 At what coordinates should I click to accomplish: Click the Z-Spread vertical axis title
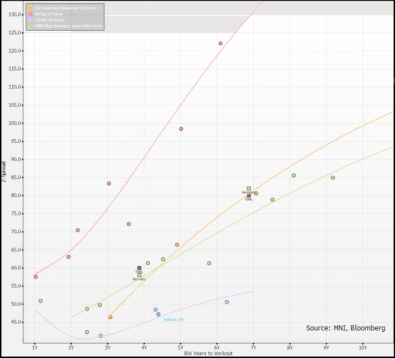click(4, 172)
